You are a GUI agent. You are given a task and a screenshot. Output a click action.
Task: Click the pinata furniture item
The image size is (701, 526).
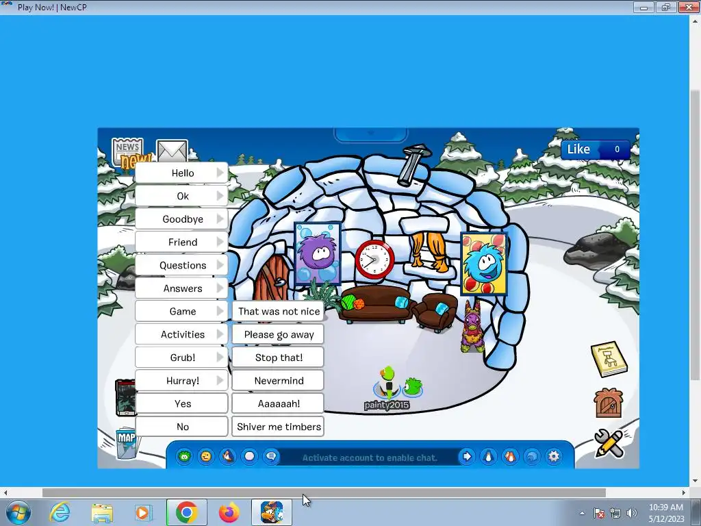472,327
